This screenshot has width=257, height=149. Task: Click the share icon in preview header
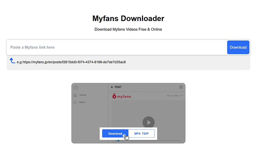[x=181, y=87]
